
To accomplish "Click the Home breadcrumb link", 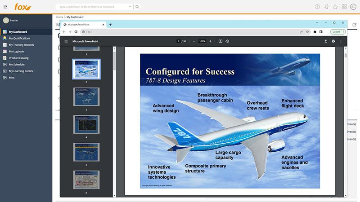I will 59,17.
